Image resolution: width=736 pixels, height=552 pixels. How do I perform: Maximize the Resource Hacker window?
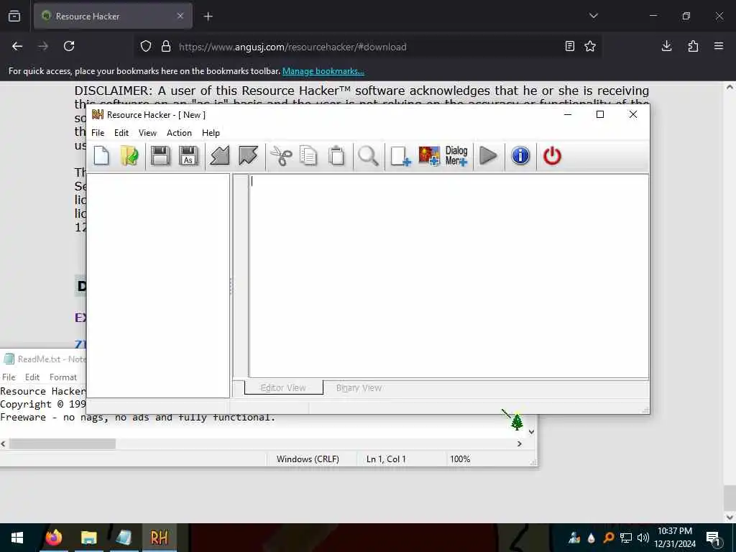click(600, 114)
